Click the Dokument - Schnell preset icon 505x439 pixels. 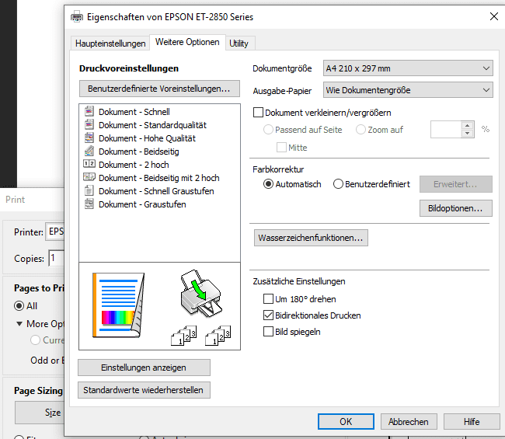89,111
